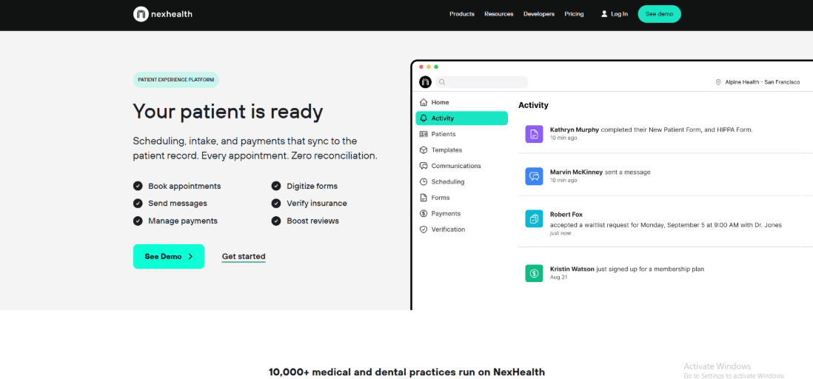Open the Developers menu
Viewport: 813px width, 379px height.
coord(539,14)
